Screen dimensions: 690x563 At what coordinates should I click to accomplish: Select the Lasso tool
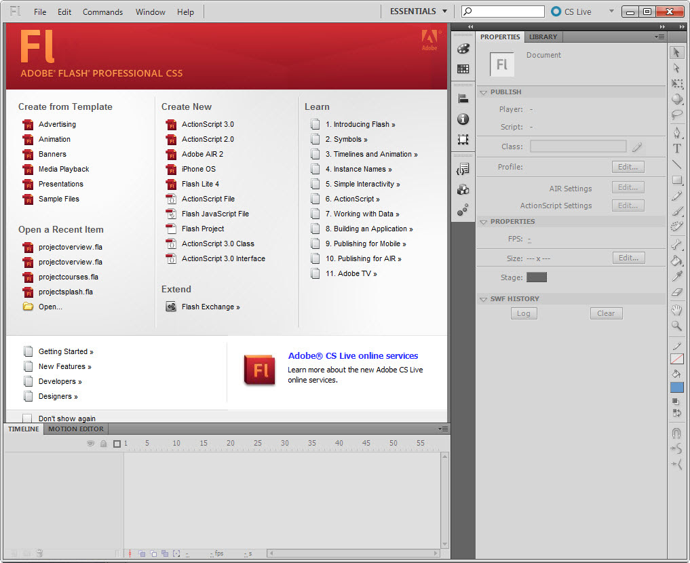[x=677, y=115]
